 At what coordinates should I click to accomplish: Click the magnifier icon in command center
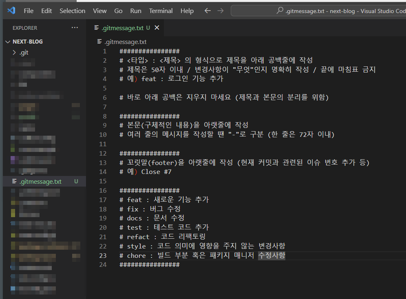(280, 11)
